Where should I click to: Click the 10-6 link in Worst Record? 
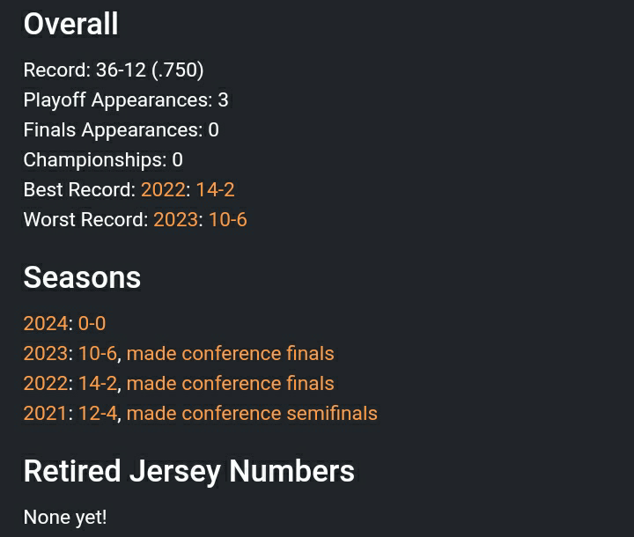pyautogui.click(x=227, y=220)
